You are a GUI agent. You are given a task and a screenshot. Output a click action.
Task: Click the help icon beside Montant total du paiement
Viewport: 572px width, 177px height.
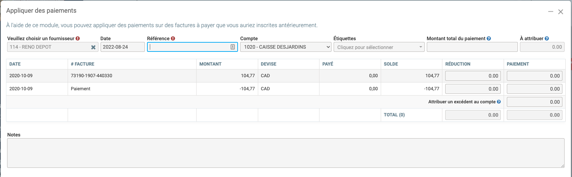[x=489, y=38]
